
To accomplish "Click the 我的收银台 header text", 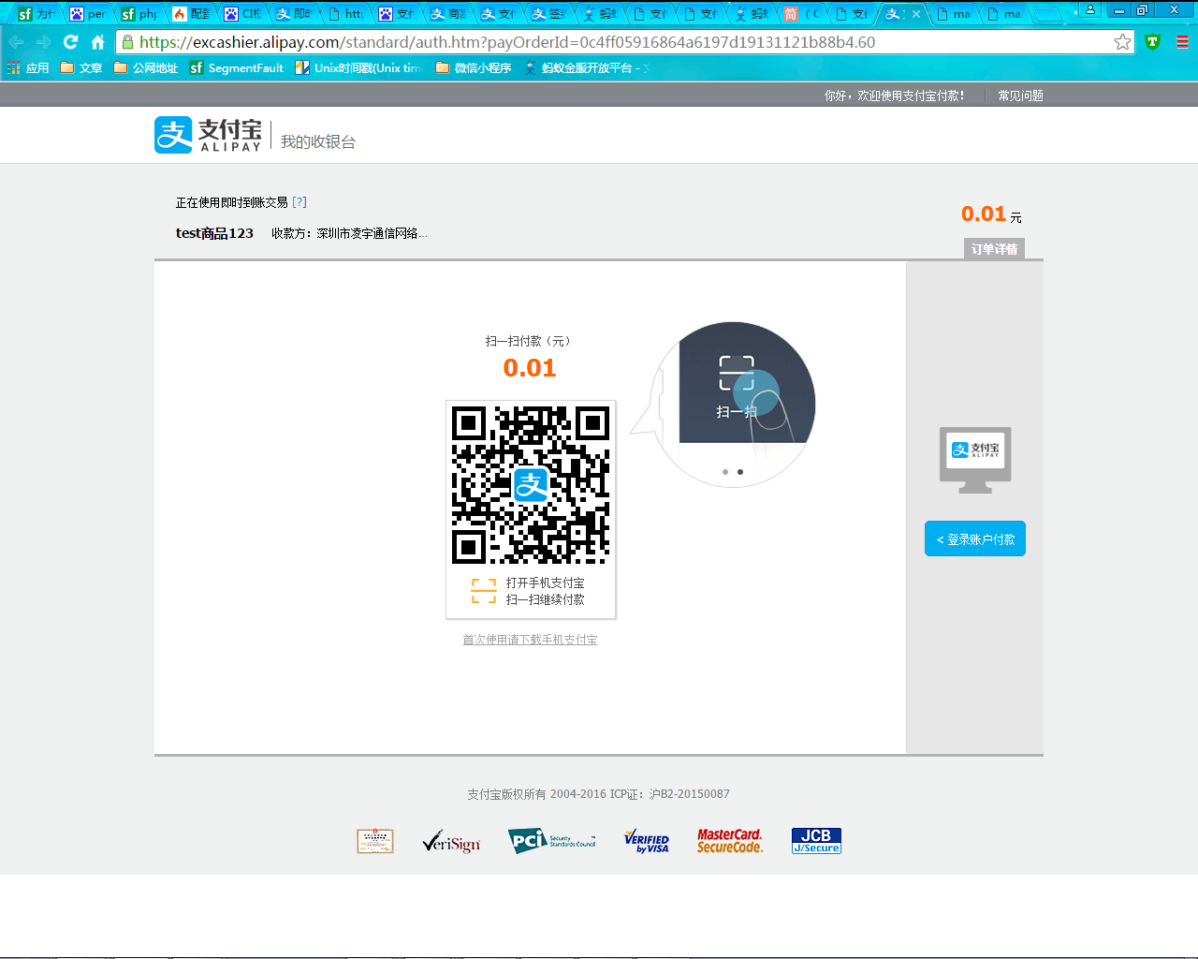I will point(318,141).
